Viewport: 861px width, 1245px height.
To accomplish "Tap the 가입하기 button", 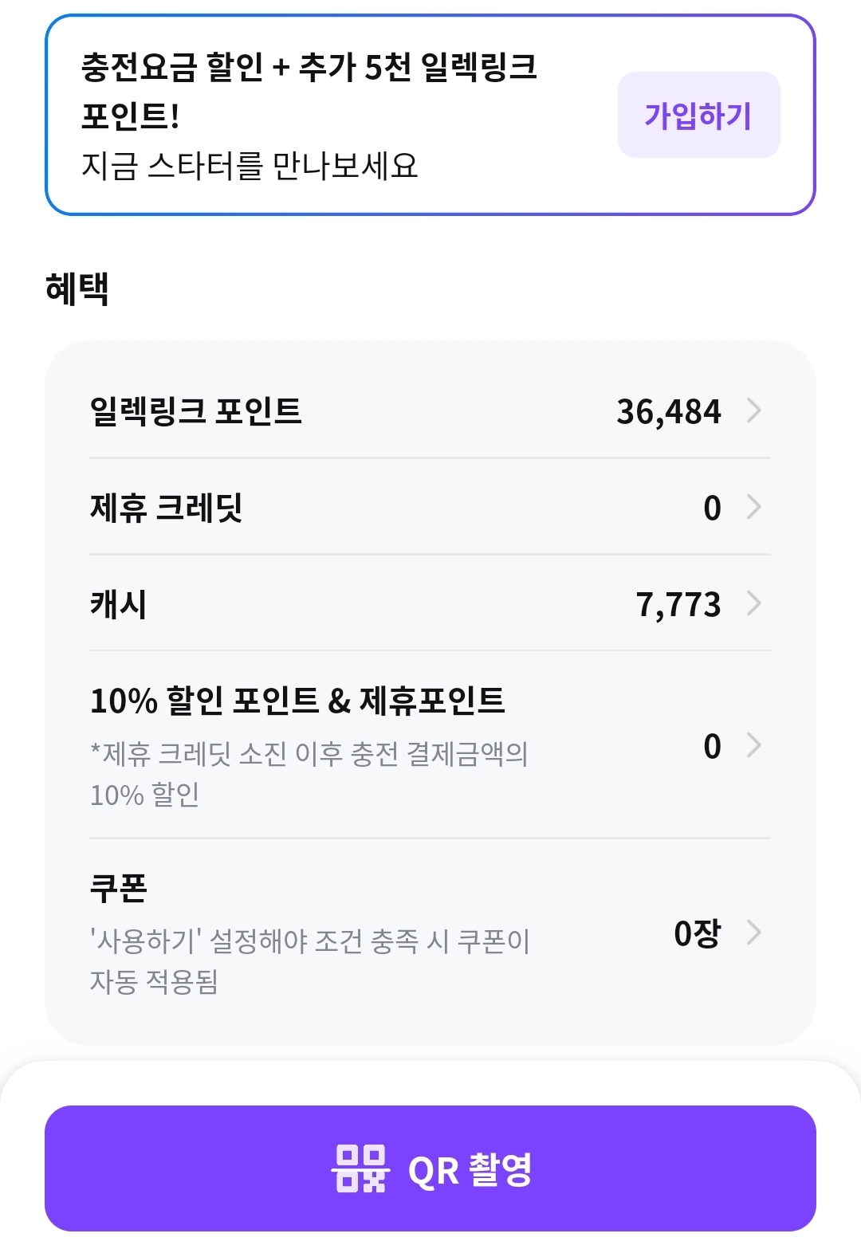I will pos(698,115).
